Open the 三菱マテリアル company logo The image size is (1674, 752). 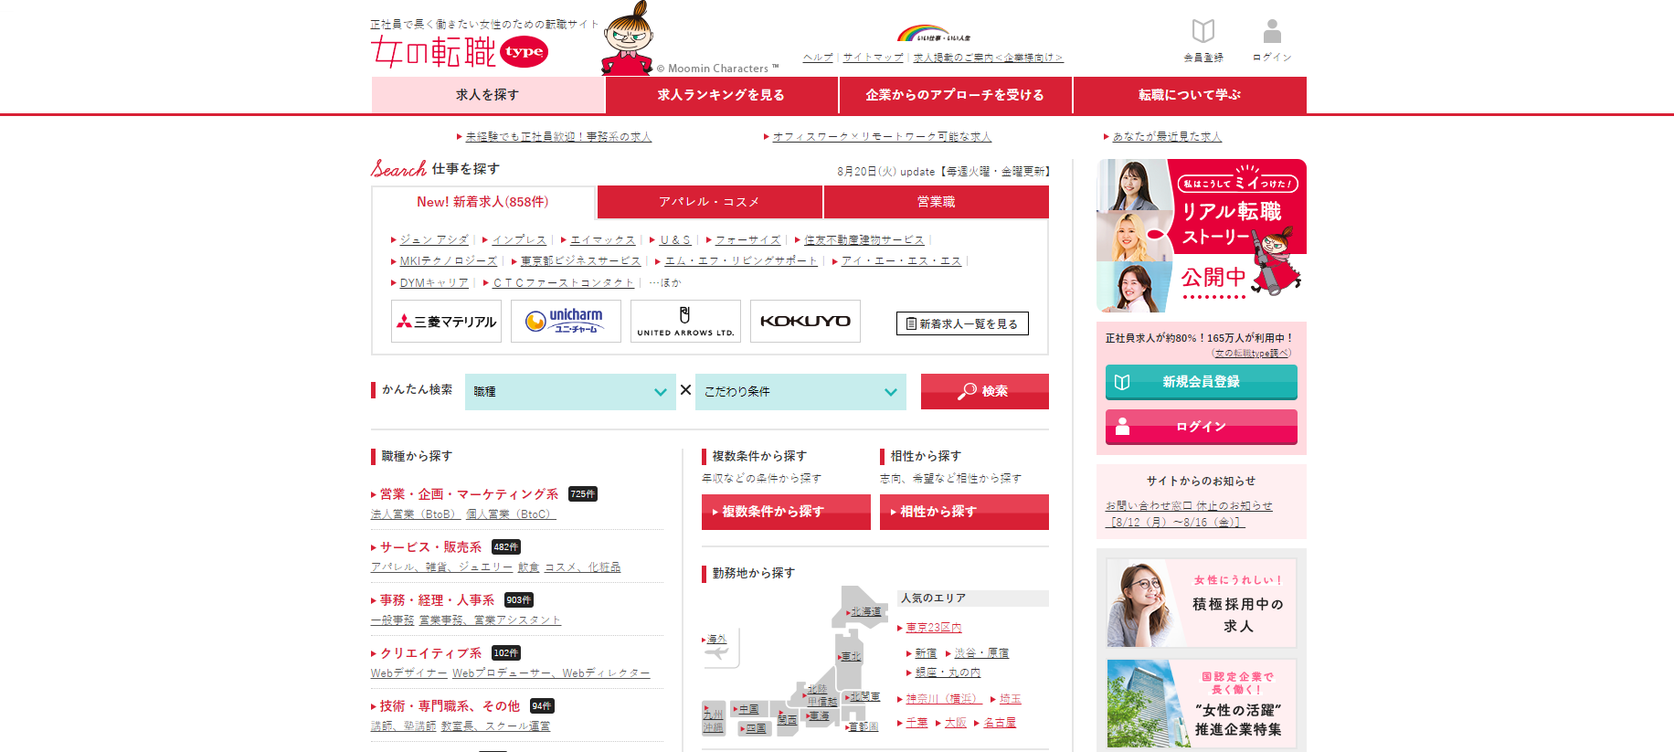[446, 322]
